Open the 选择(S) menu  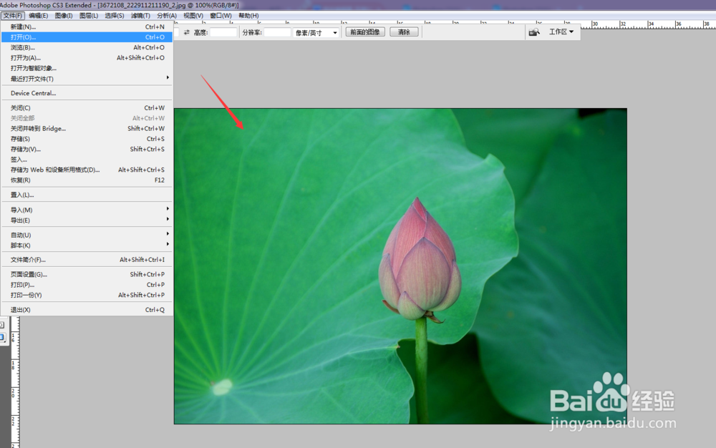point(114,16)
